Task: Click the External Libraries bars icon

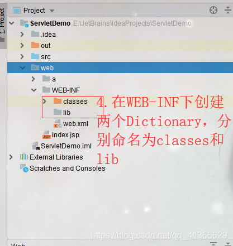Action: click(24, 157)
